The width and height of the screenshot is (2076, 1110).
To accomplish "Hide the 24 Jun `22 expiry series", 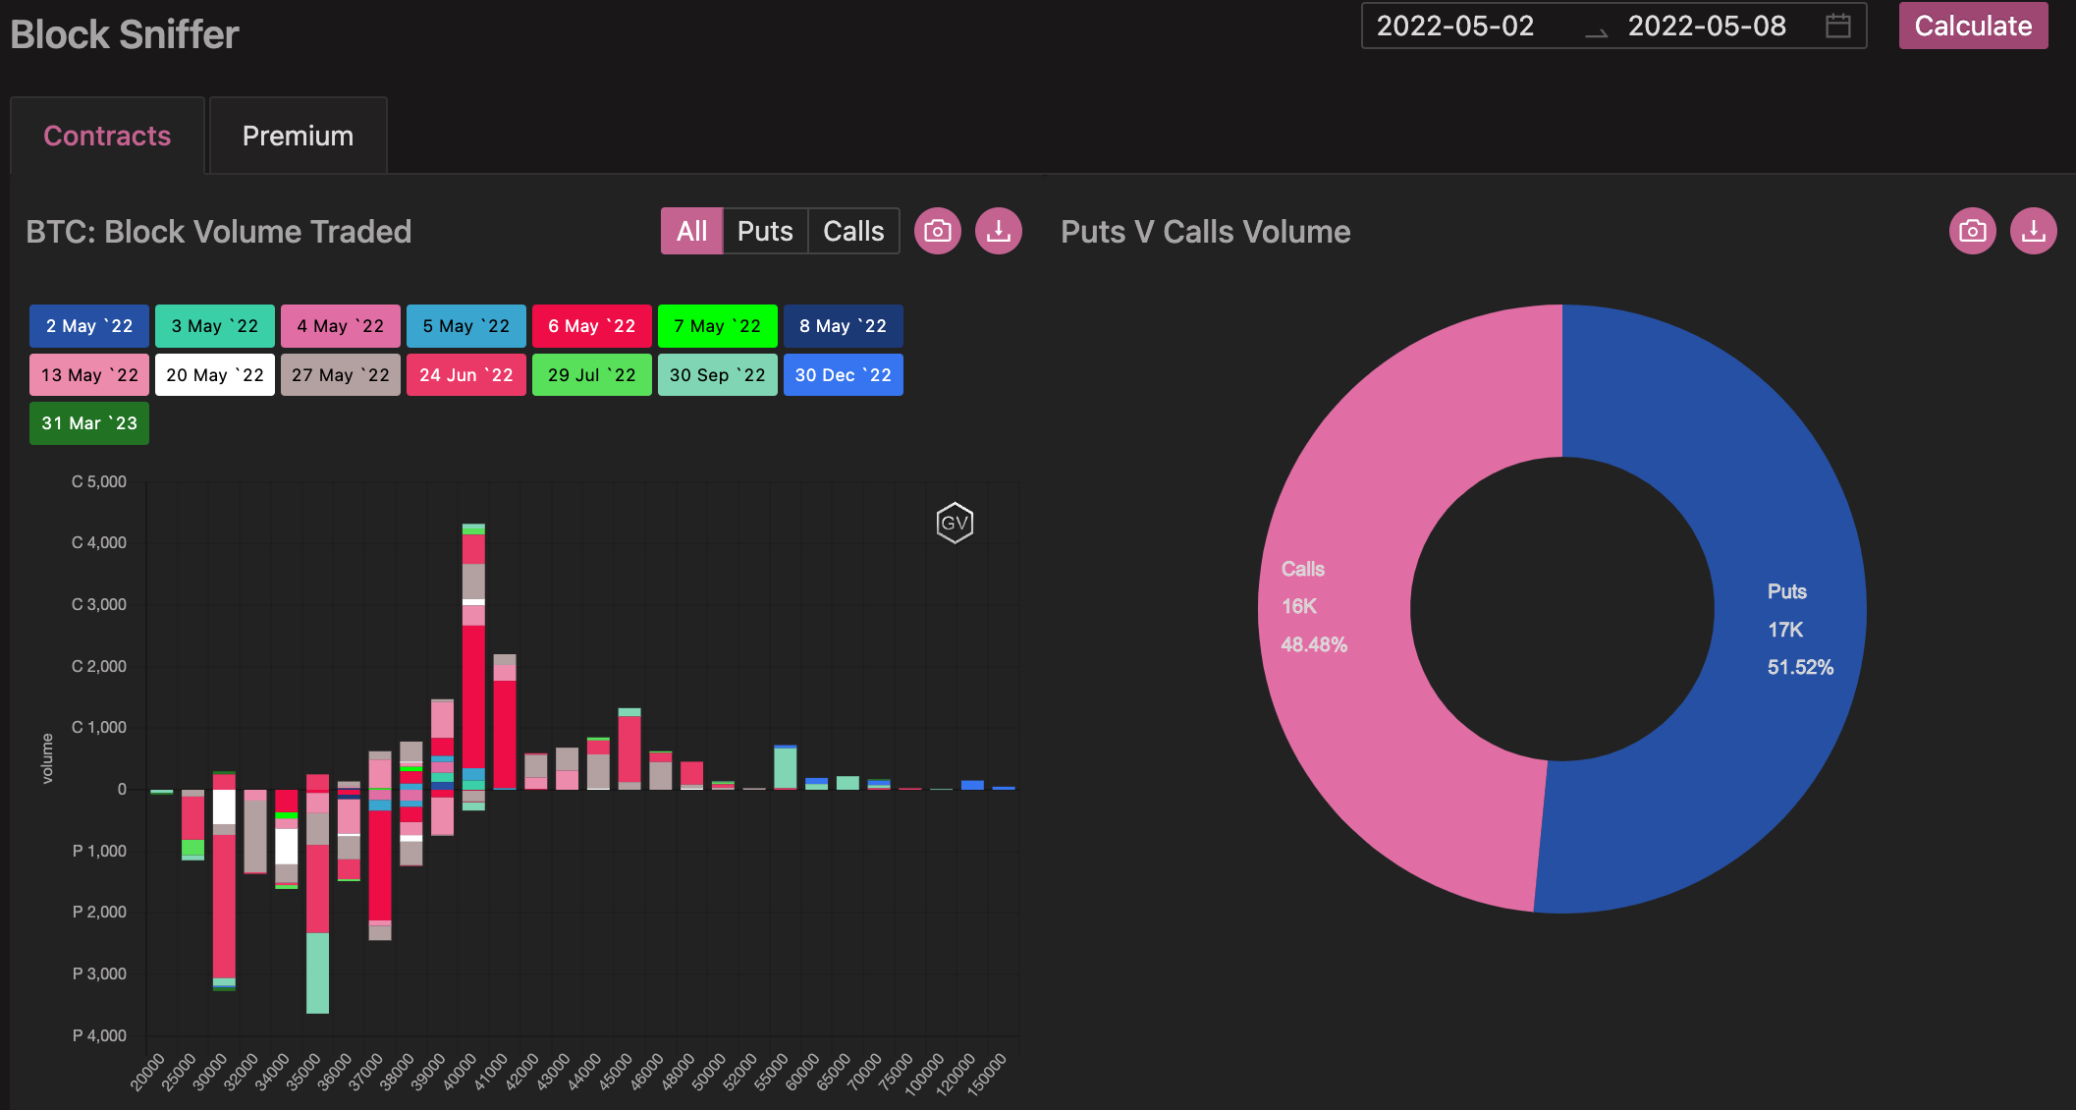I will [x=466, y=375].
